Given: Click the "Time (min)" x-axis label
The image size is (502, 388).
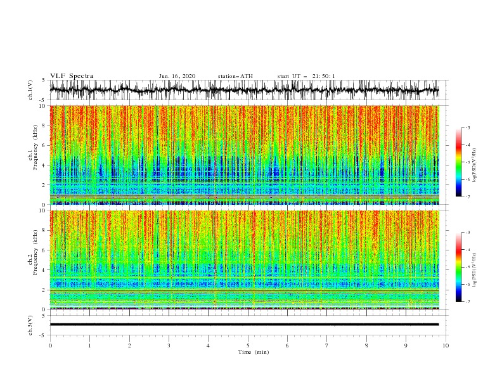Looking at the screenshot, I should tap(254, 352).
